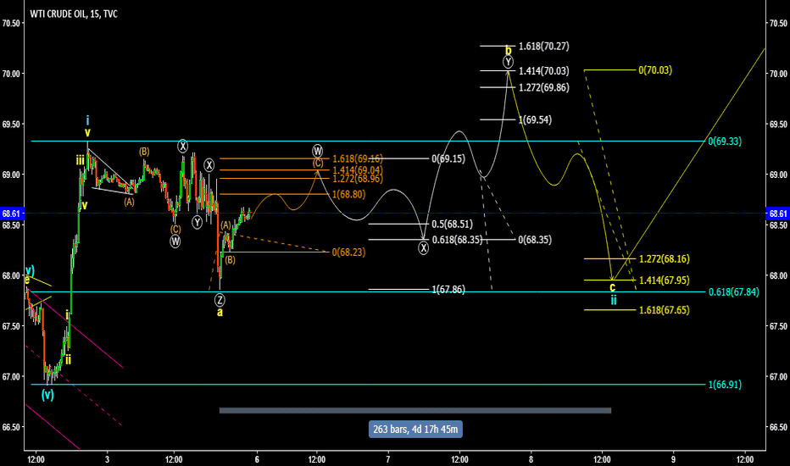This screenshot has width=790, height=466.
Task: Click the WTI CRUDE OIL, 15, TVC chart title
Action: 74,14
